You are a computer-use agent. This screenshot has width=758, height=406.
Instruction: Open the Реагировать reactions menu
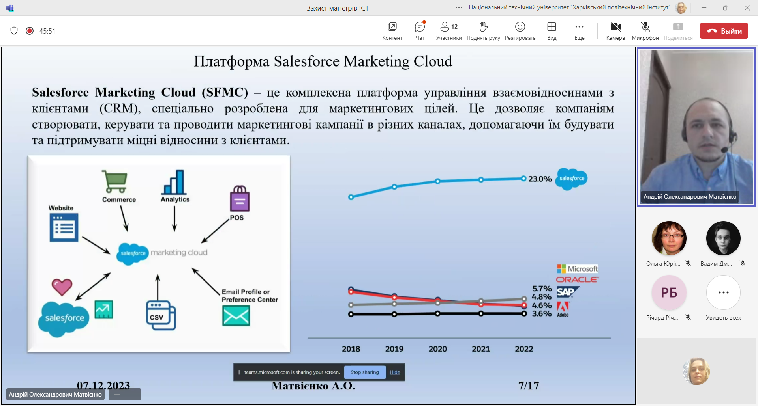(520, 31)
